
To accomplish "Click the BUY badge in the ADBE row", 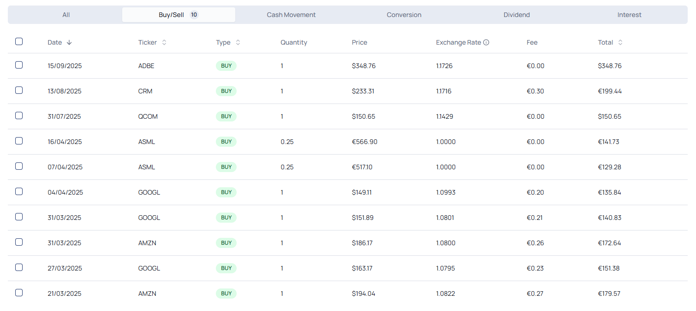I will pyautogui.click(x=226, y=66).
